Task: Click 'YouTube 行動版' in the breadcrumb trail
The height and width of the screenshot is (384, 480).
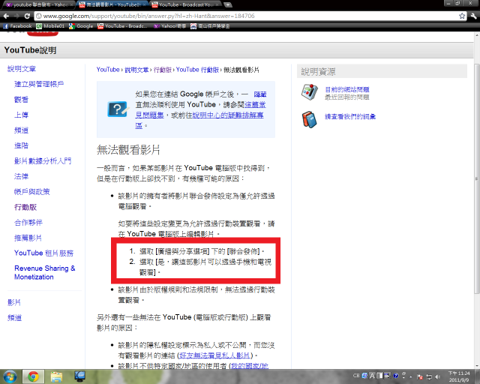Action: click(x=197, y=70)
